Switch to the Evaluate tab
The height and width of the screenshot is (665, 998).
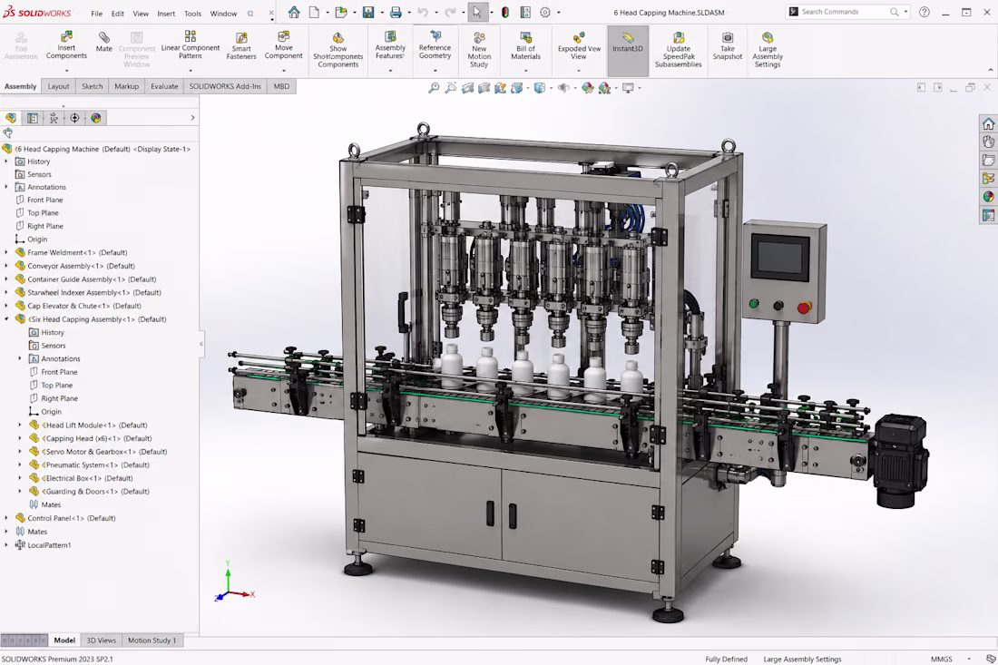pyautogui.click(x=164, y=86)
